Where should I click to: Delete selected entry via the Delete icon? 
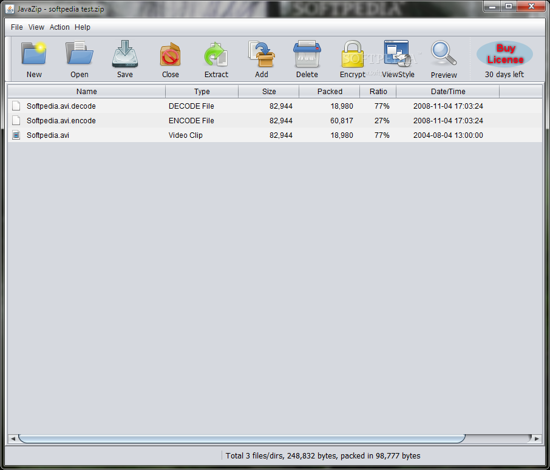point(307,54)
